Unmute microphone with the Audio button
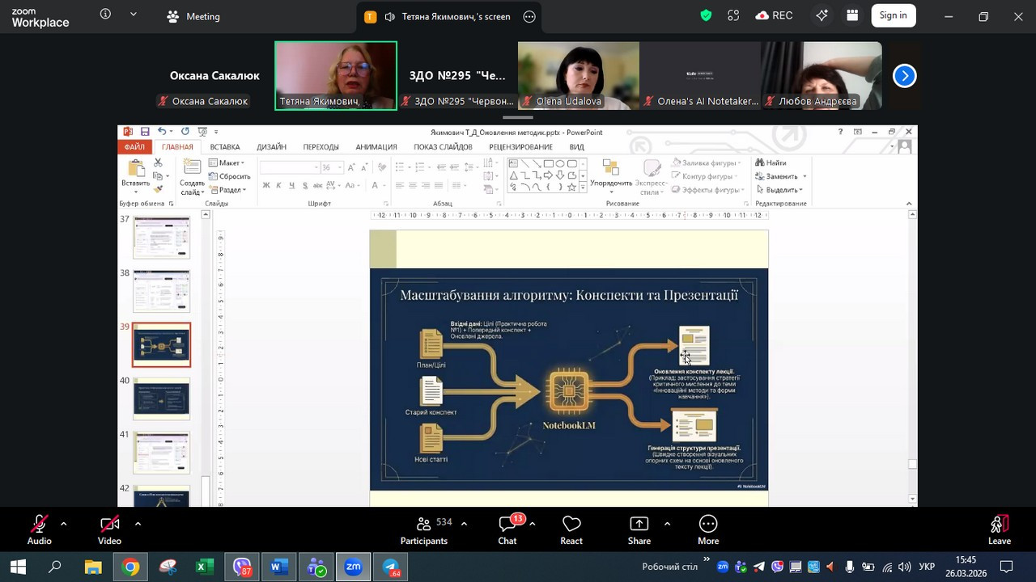 tap(39, 529)
